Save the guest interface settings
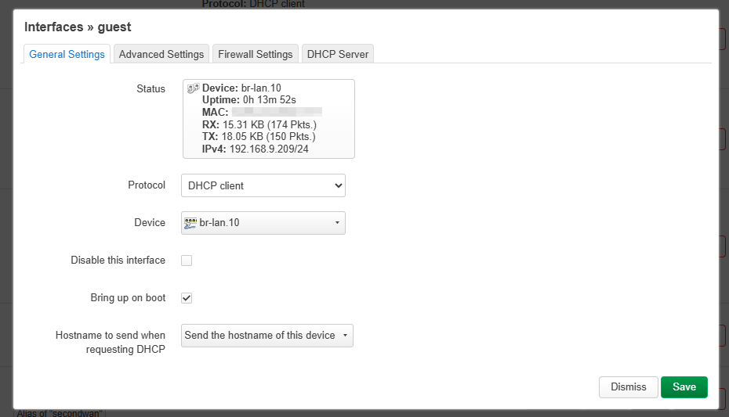The width and height of the screenshot is (729, 417). coord(684,387)
